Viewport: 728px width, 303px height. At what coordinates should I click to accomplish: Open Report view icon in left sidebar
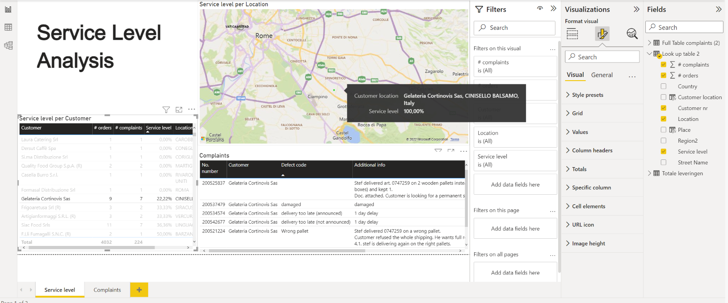click(8, 9)
